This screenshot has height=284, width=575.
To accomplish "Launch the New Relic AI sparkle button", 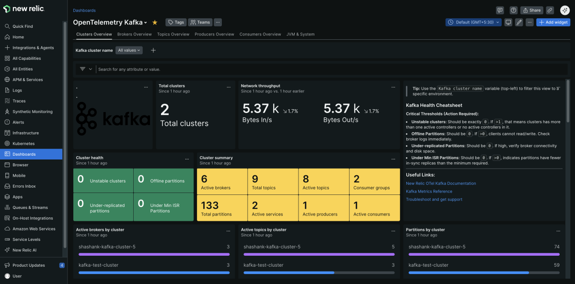I will click(564, 10).
